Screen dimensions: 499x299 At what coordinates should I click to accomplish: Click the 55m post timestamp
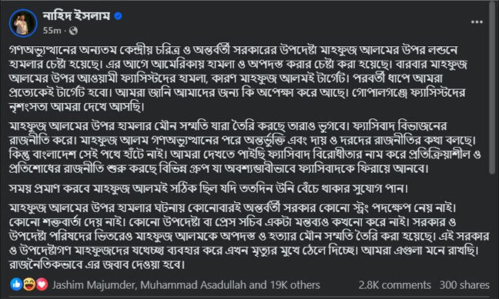[52, 31]
